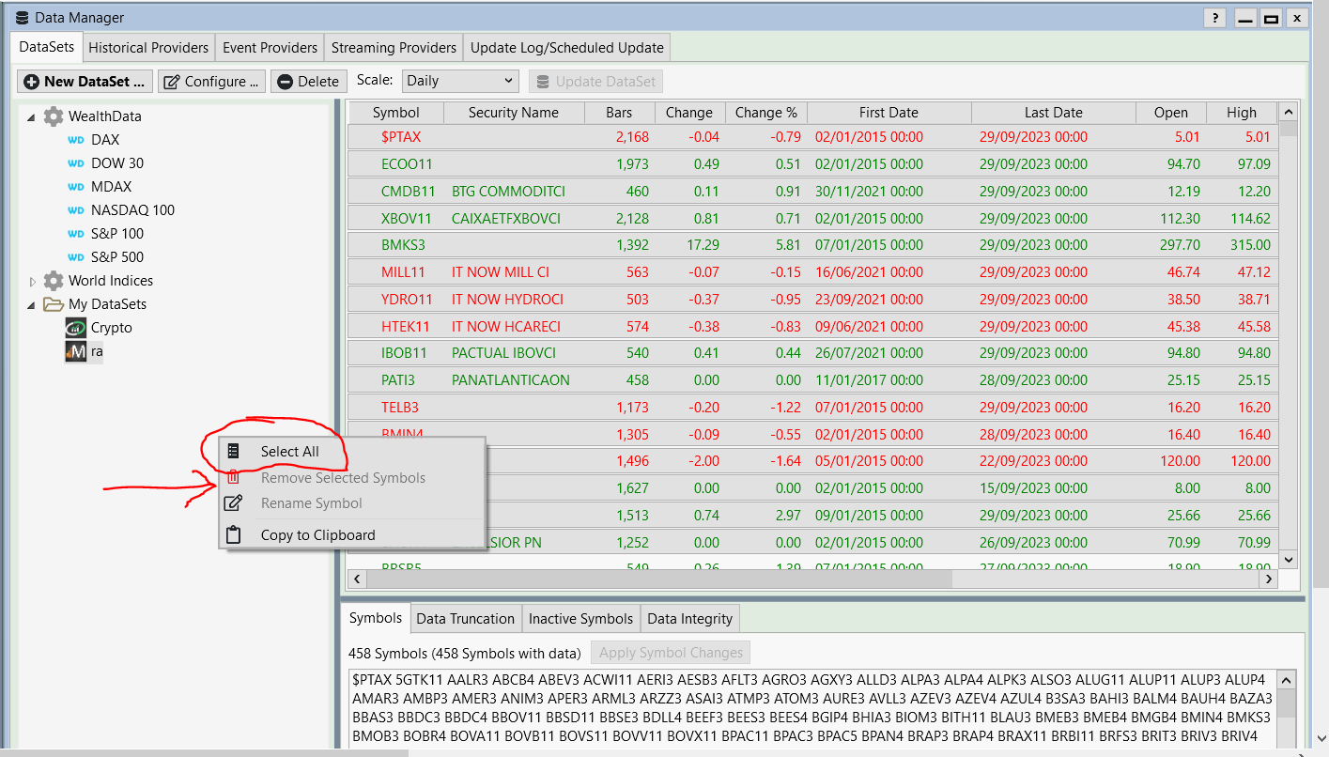Expand the World Indices tree node
The width and height of the screenshot is (1329, 757).
(x=32, y=281)
